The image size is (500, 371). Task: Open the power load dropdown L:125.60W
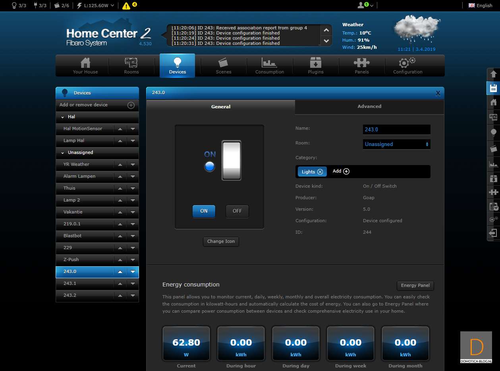point(95,6)
